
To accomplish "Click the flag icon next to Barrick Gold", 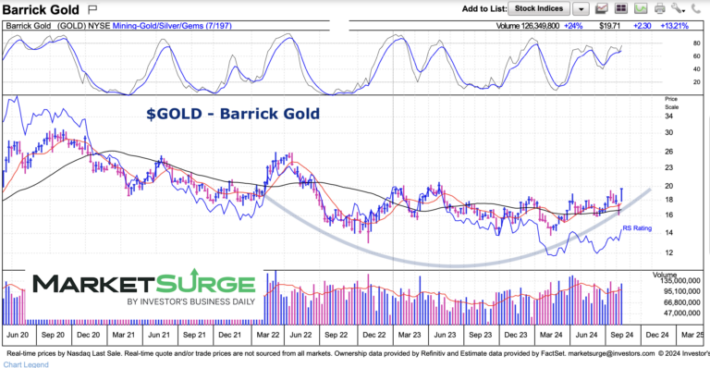I will pyautogui.click(x=92, y=9).
